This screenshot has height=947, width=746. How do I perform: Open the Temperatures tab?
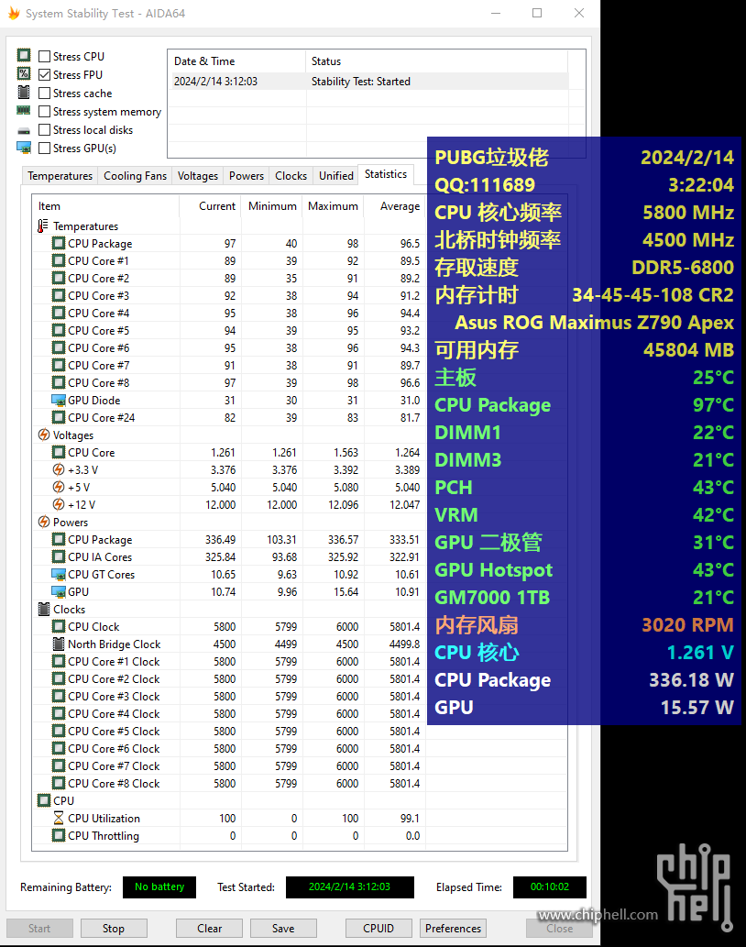60,176
